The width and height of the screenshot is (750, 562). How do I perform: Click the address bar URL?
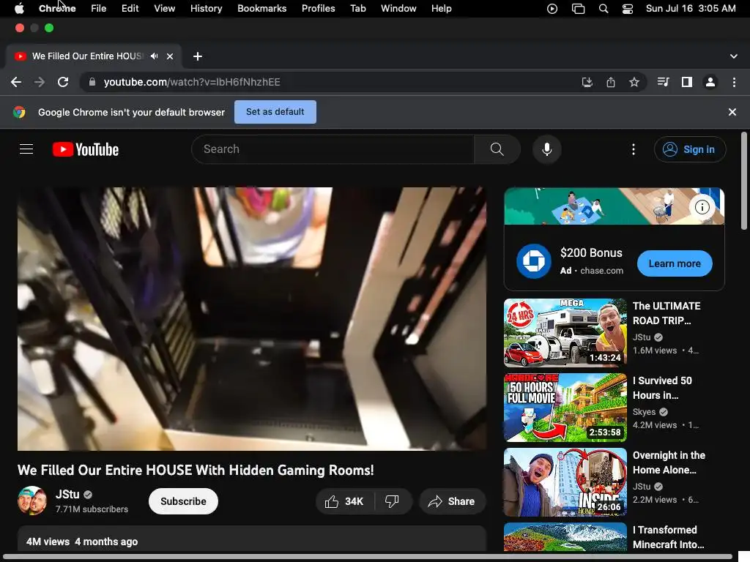pos(192,82)
